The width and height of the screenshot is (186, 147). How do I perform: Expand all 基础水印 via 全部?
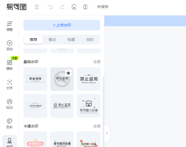pos(97,62)
